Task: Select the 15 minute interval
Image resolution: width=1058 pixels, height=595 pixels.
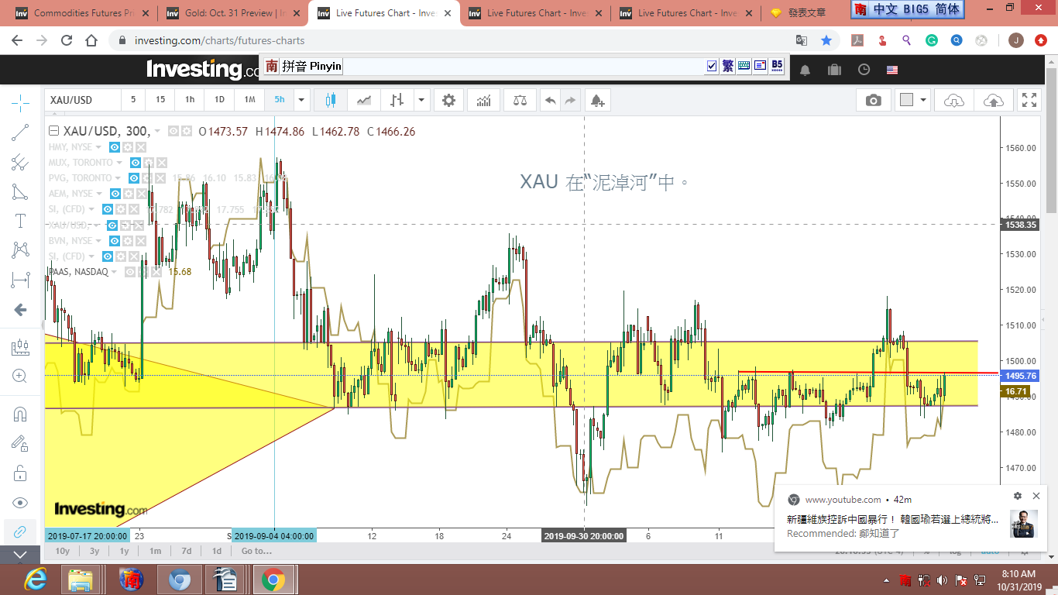Action: click(160, 100)
